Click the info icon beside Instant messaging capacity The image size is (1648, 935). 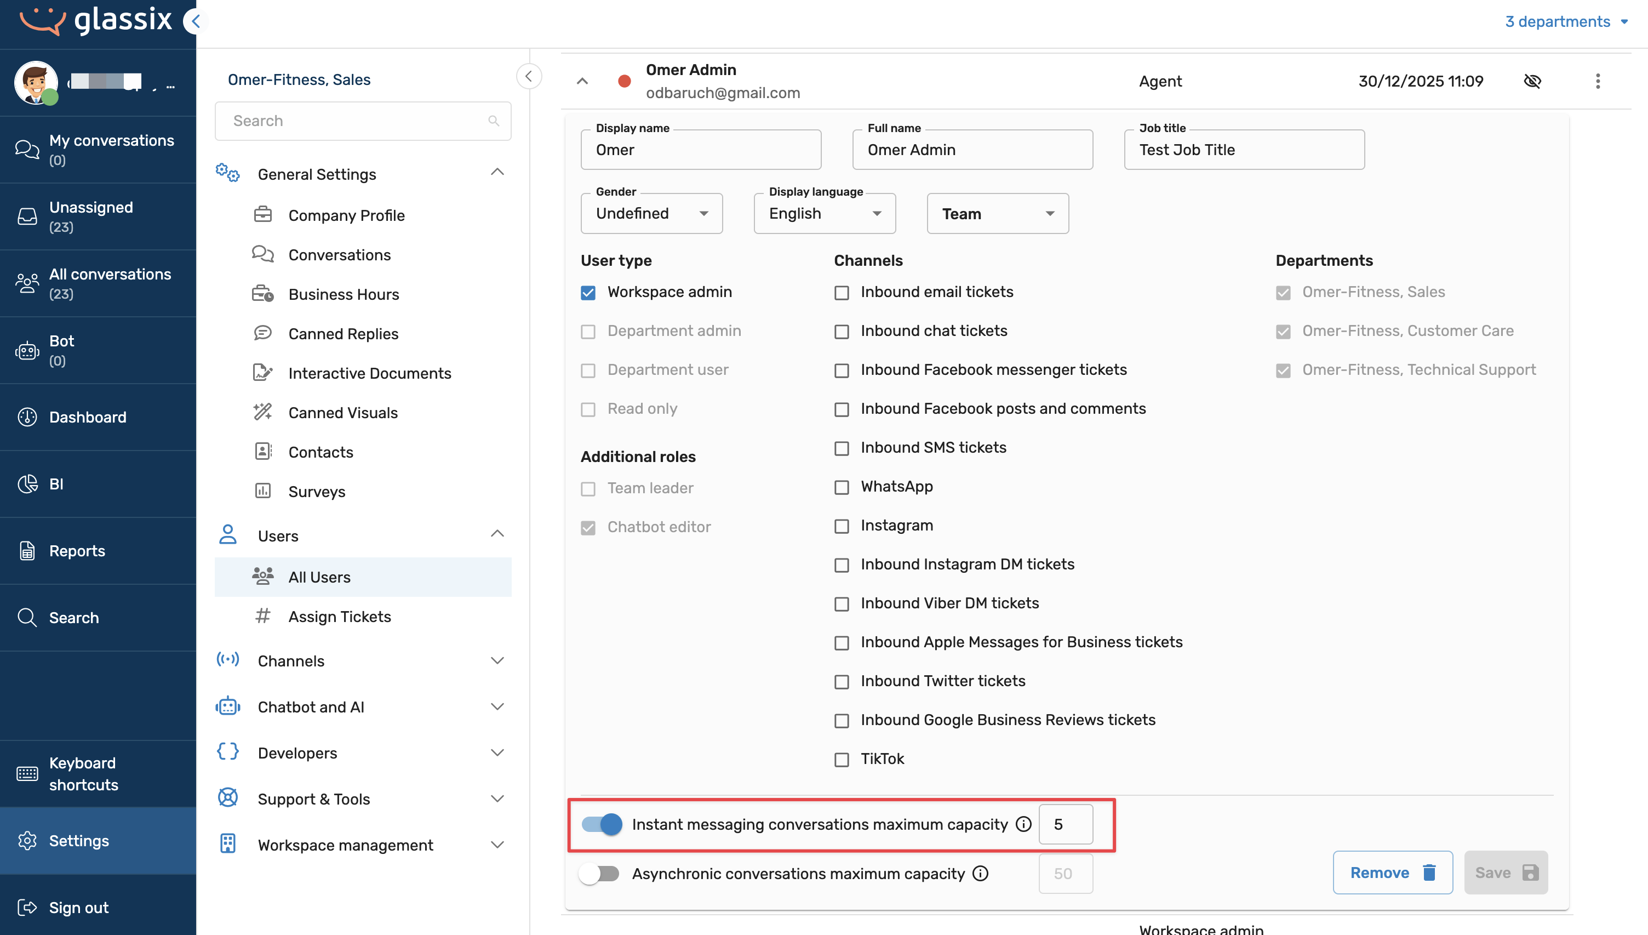1023,824
